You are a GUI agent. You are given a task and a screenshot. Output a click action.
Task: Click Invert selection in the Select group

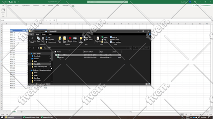[x=115, y=42]
